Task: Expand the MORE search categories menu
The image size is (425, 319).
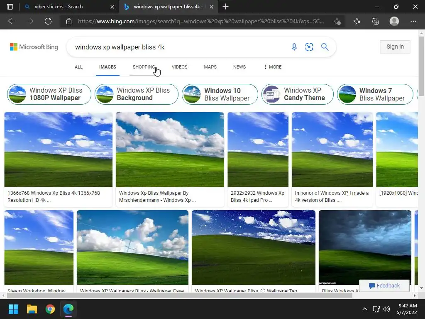Action: point(273,67)
